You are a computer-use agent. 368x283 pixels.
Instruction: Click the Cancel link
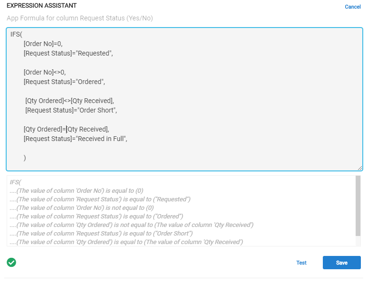click(352, 7)
